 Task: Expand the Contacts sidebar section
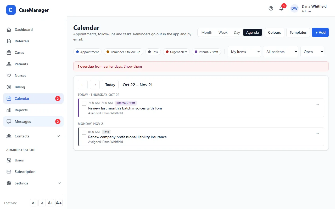(33, 136)
